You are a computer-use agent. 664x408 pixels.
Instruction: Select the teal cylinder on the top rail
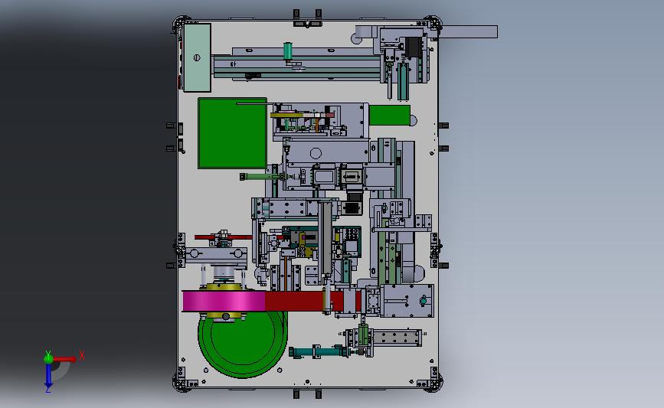pos(288,51)
